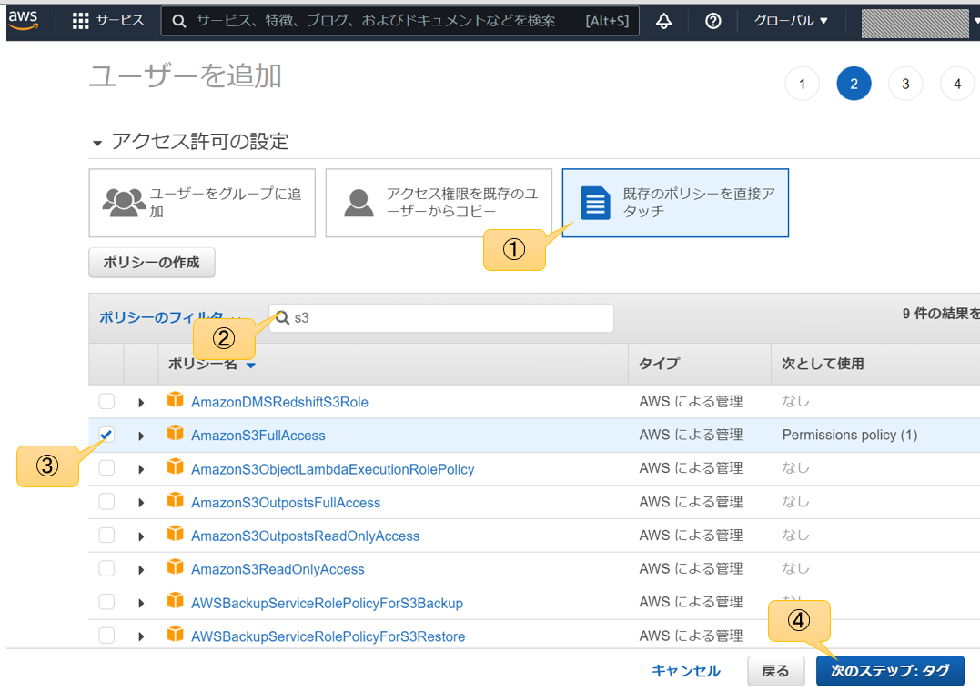This screenshot has height=691, width=980.
Task: Click the AmazonS3ObjectLambdaExecutionRolePolicy box icon
Action: (176, 466)
